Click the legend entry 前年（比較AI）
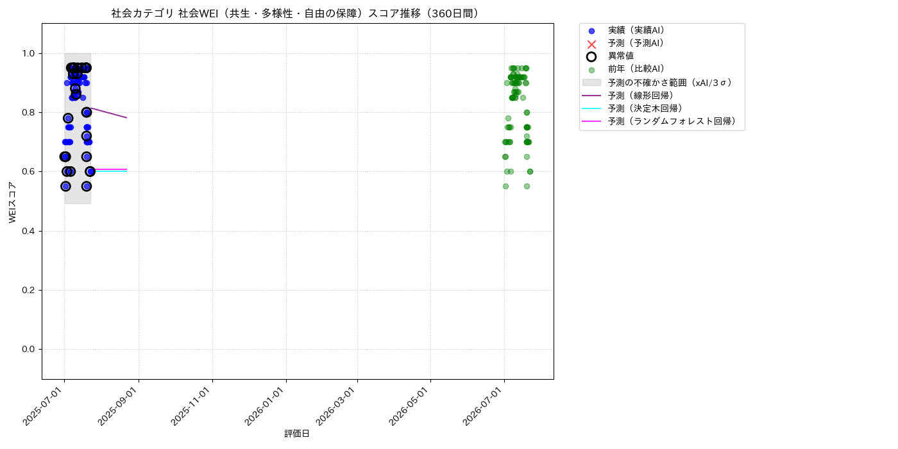 (x=636, y=69)
